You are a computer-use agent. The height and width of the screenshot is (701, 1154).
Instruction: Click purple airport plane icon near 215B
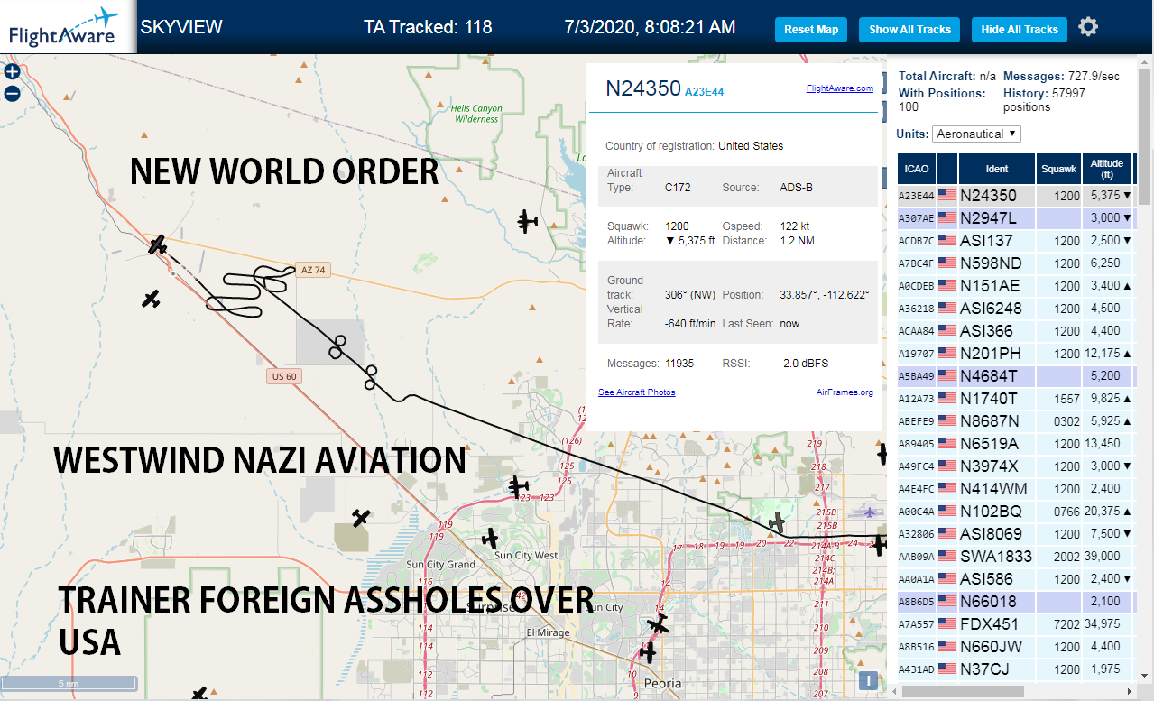point(871,512)
